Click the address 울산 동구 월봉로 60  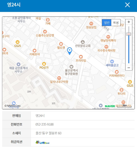(48, 133)
